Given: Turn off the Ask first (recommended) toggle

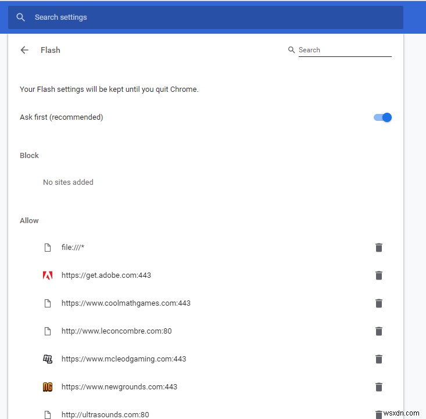Looking at the screenshot, I should [382, 117].
